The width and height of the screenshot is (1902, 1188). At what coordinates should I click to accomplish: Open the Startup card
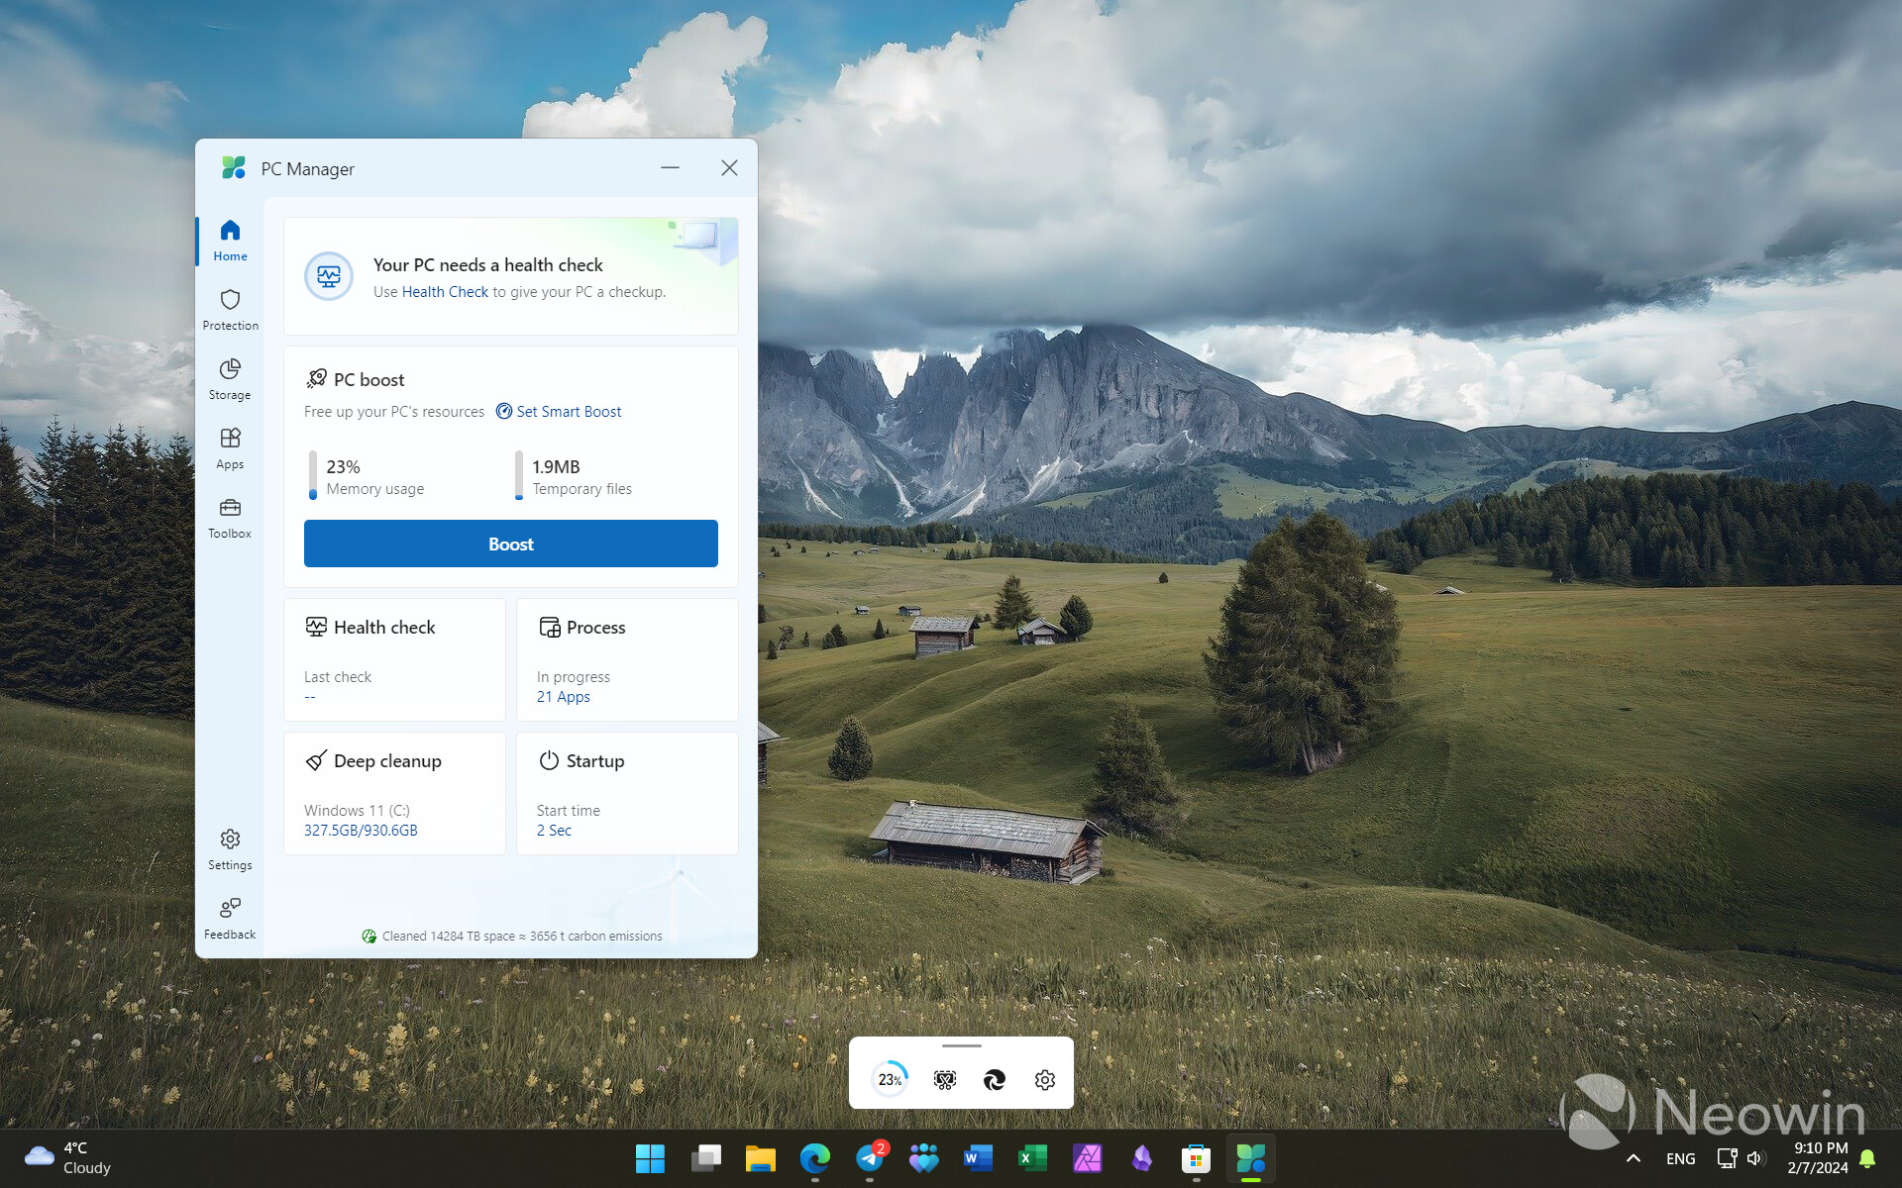[627, 793]
